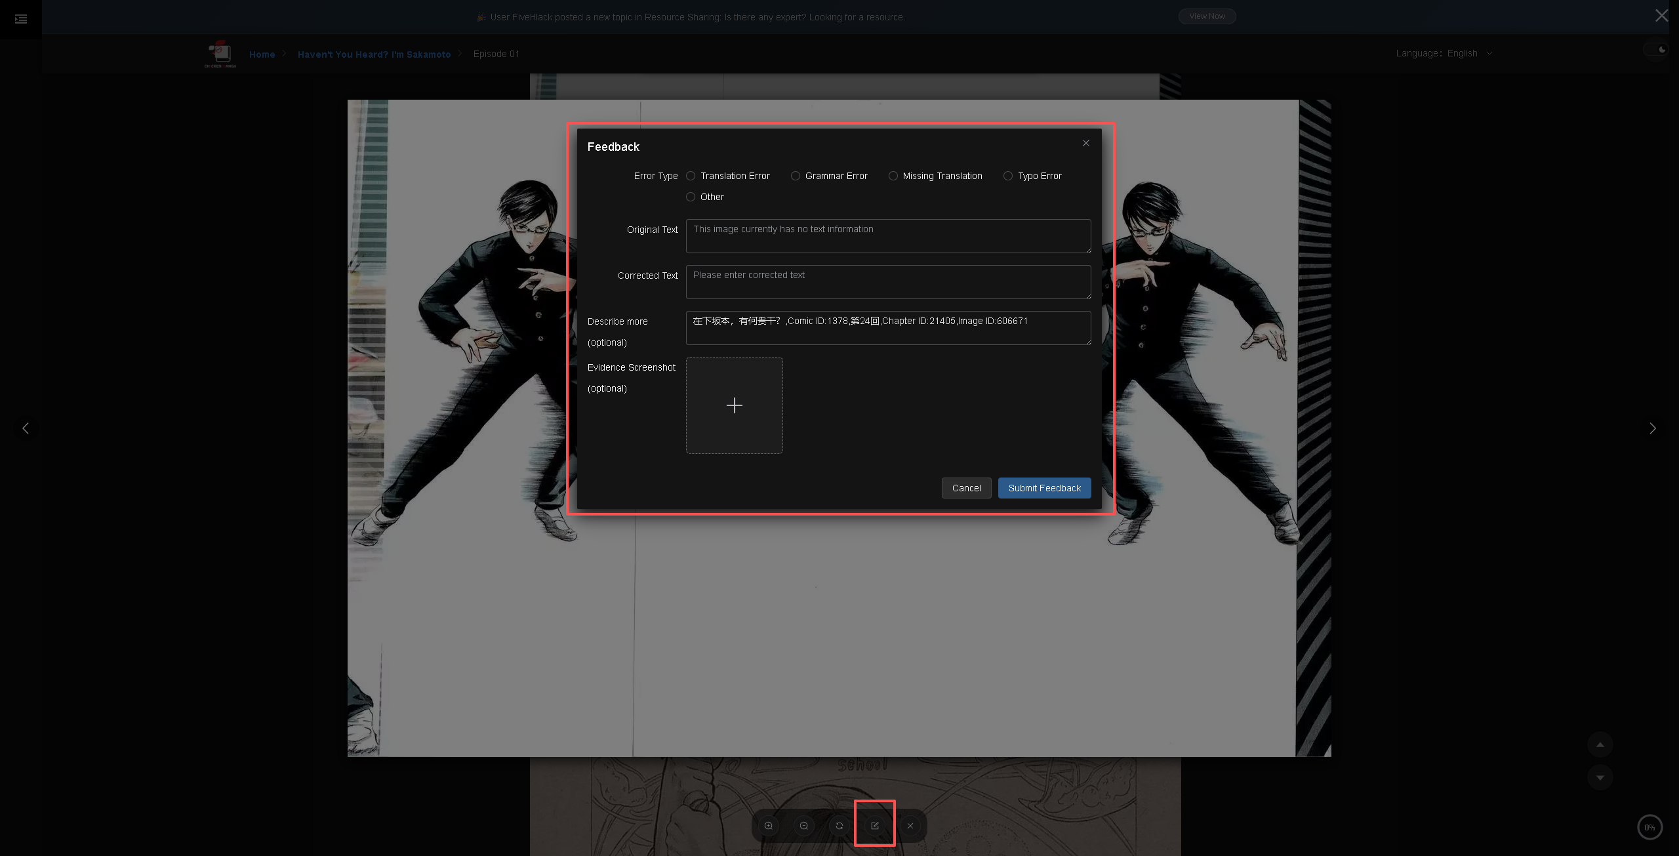Go to next image with right arrow
1679x856 pixels.
[x=1653, y=428]
